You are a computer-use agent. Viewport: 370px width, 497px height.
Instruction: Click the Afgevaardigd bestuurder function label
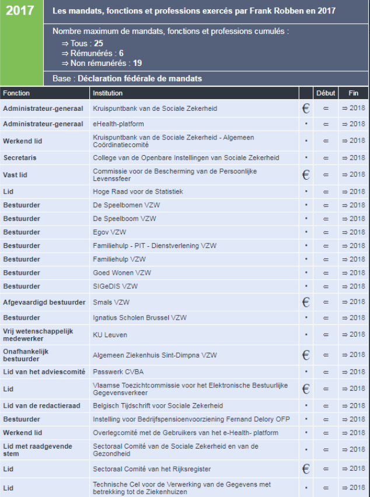point(43,303)
